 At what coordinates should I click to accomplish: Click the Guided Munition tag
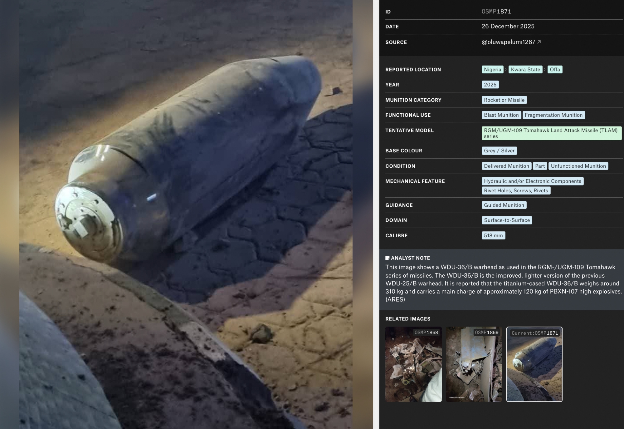tap(504, 205)
